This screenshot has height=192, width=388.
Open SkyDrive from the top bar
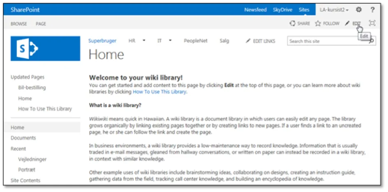(283, 10)
